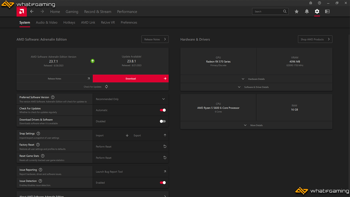The width and height of the screenshot is (350, 197).
Task: Click Launch Bug Report Tool
Action: (109, 172)
